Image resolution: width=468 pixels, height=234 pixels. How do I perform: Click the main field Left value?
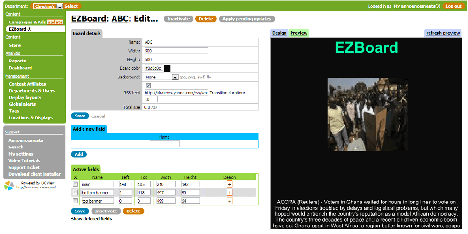tap(126, 184)
